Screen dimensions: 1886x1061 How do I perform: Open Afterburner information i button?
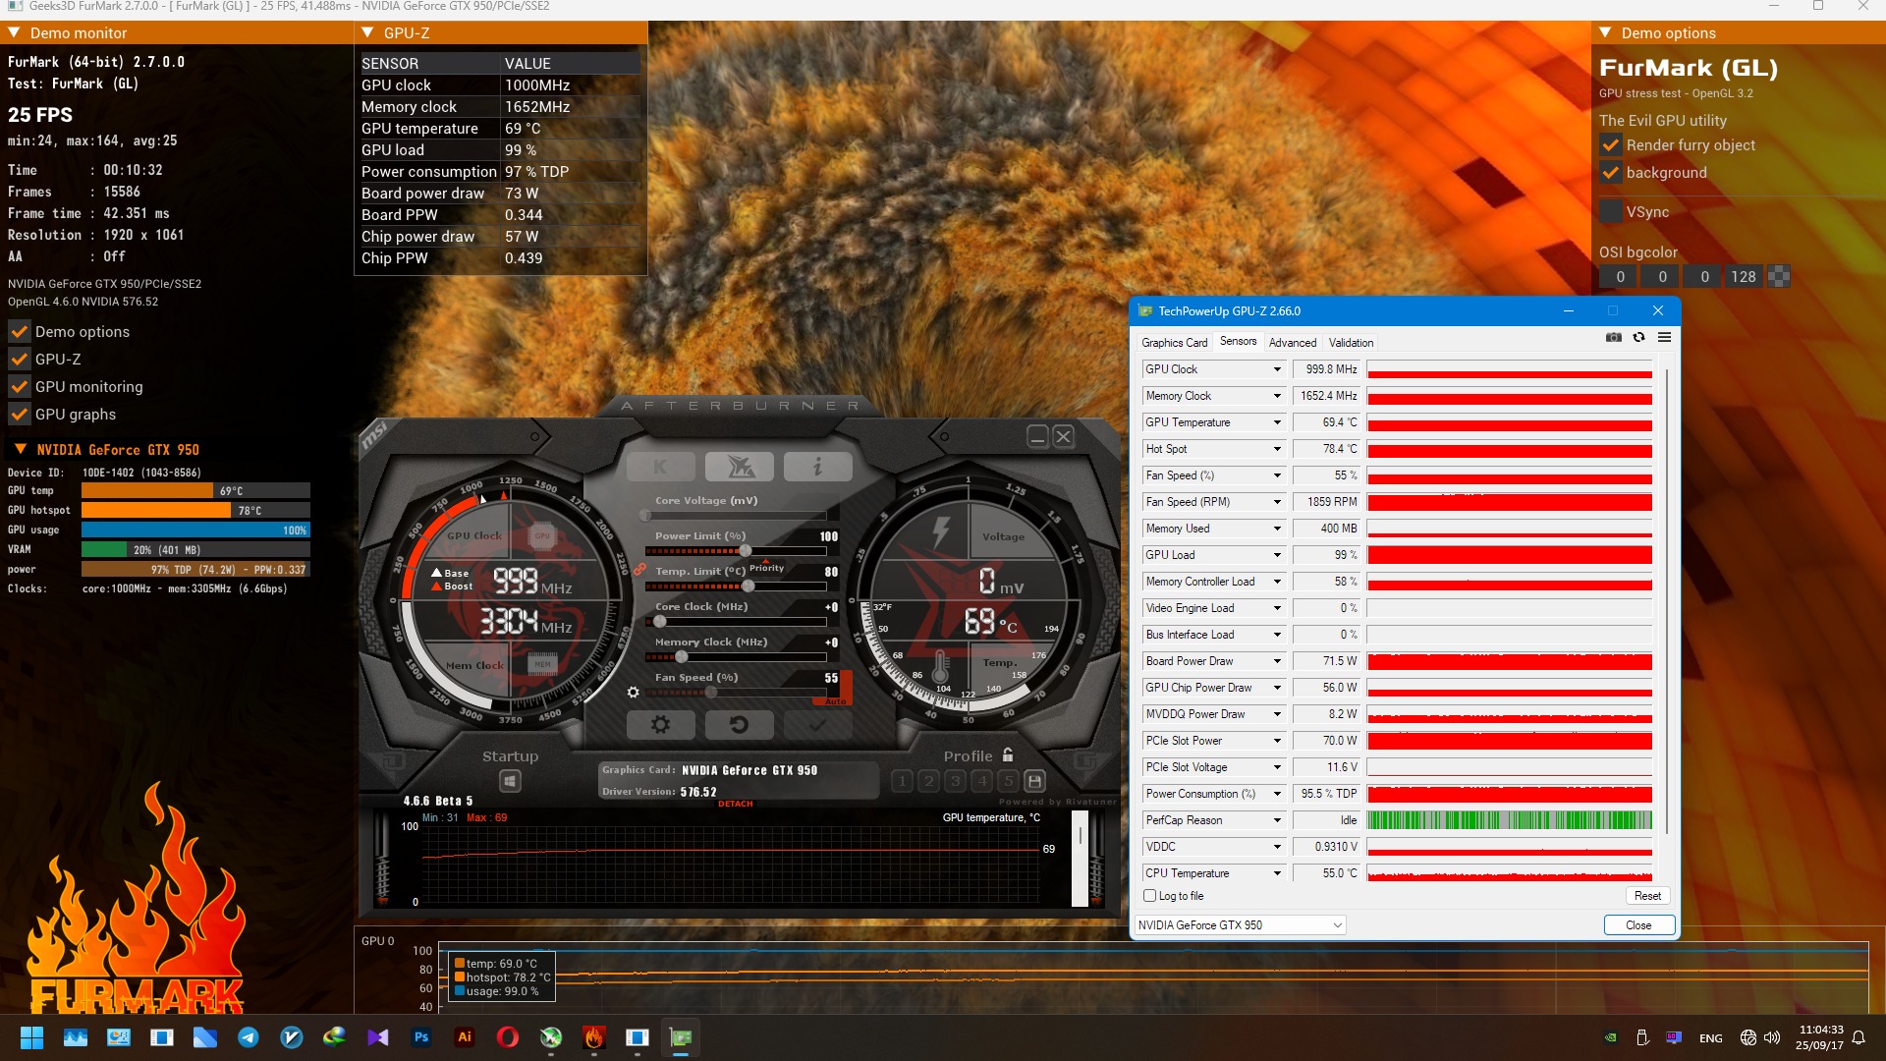[x=818, y=468]
